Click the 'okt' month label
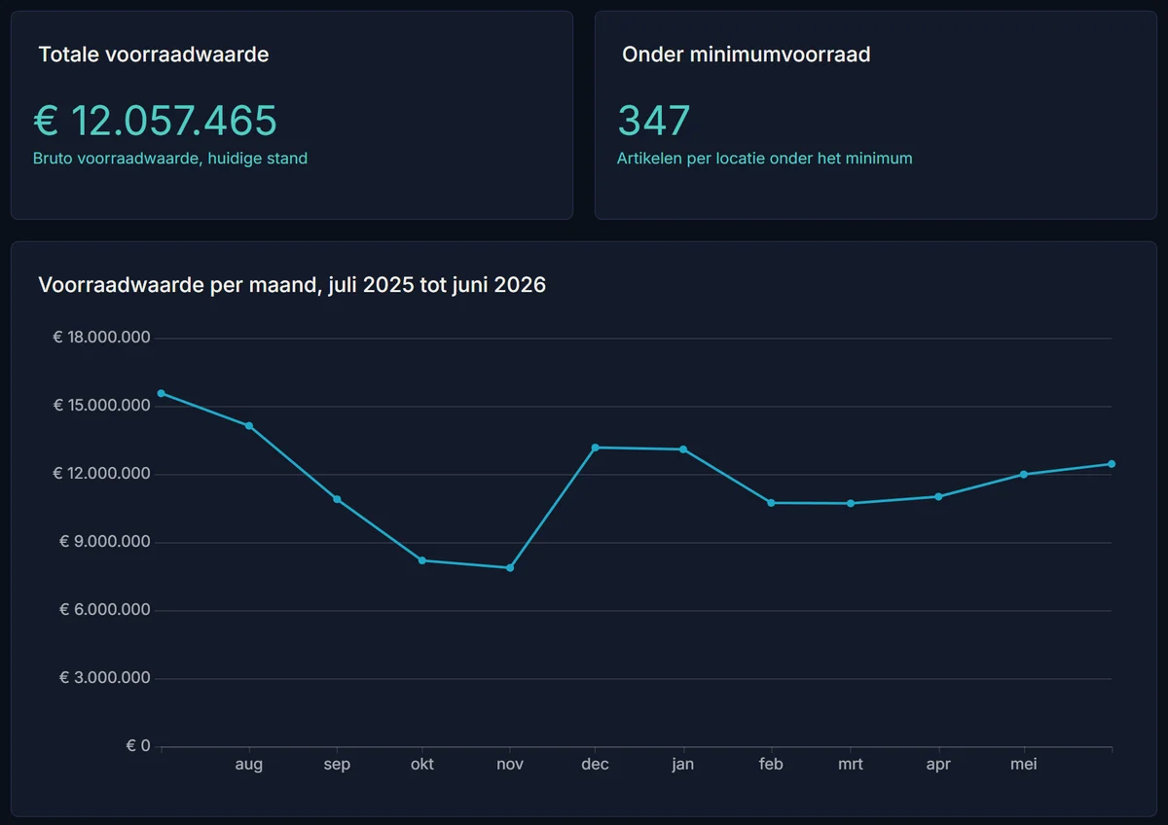The height and width of the screenshot is (825, 1168). click(422, 765)
